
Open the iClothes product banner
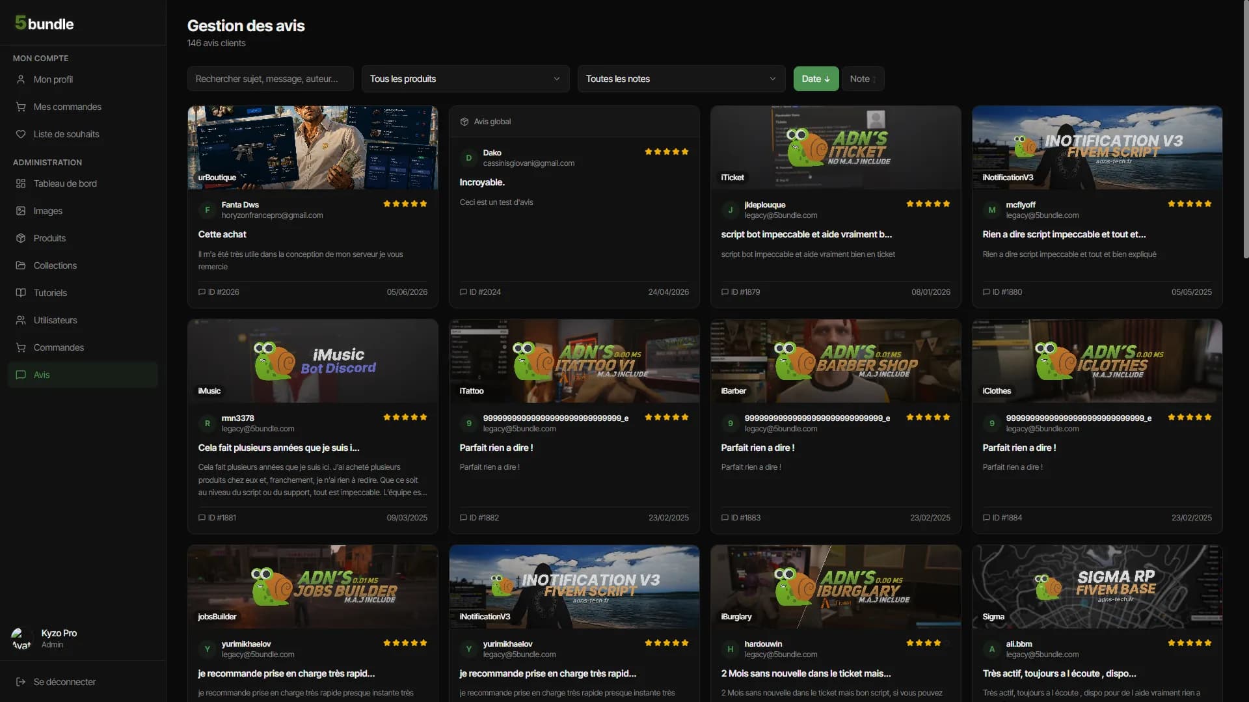pyautogui.click(x=1097, y=361)
